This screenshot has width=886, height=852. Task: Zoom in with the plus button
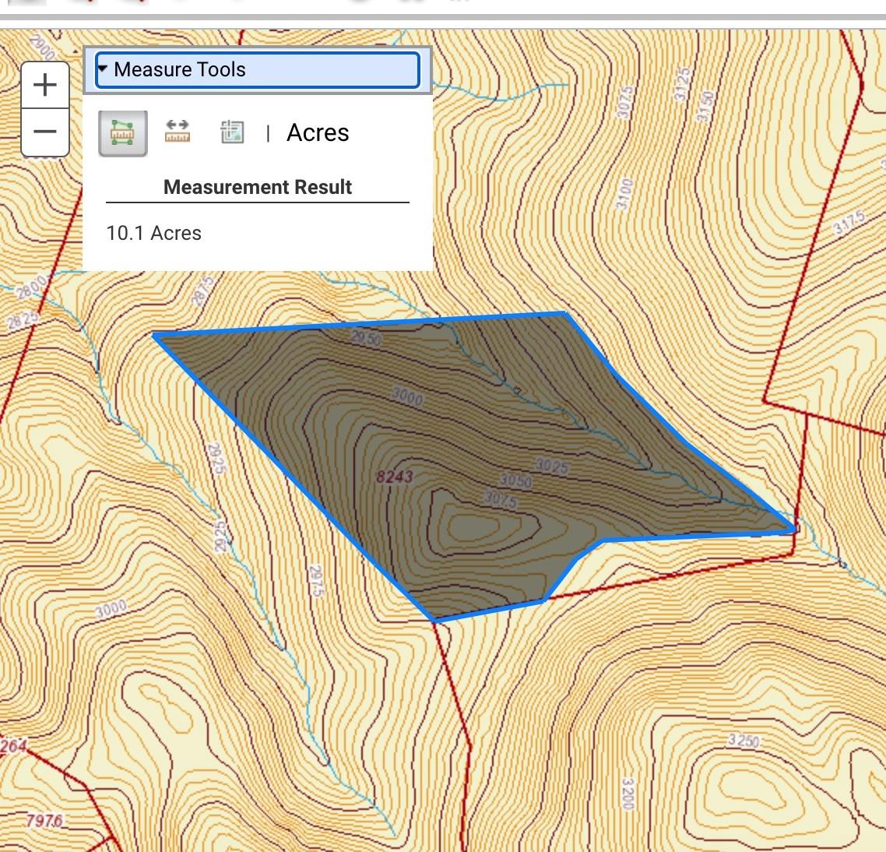pyautogui.click(x=45, y=86)
